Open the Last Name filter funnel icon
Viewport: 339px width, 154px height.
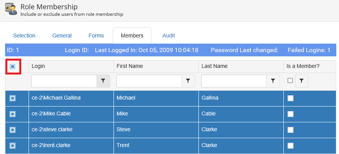click(x=273, y=81)
